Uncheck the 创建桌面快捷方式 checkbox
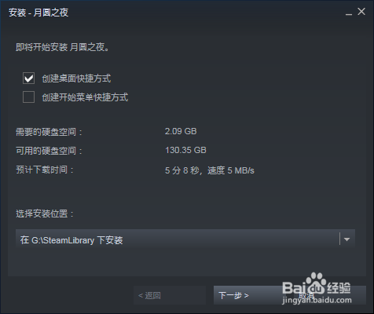 [28, 78]
